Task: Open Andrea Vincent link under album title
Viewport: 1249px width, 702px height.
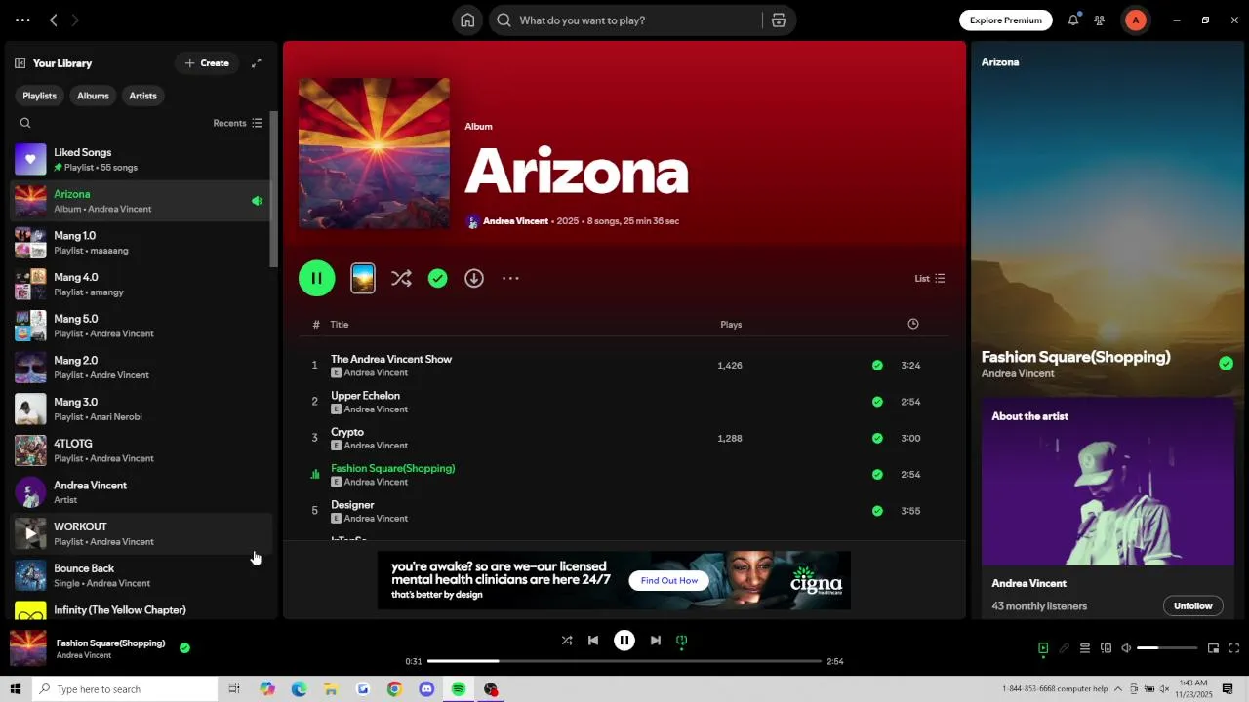Action: coord(515,221)
